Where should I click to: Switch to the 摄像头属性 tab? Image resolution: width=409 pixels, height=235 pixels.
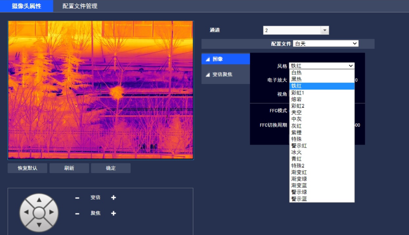tap(26, 6)
